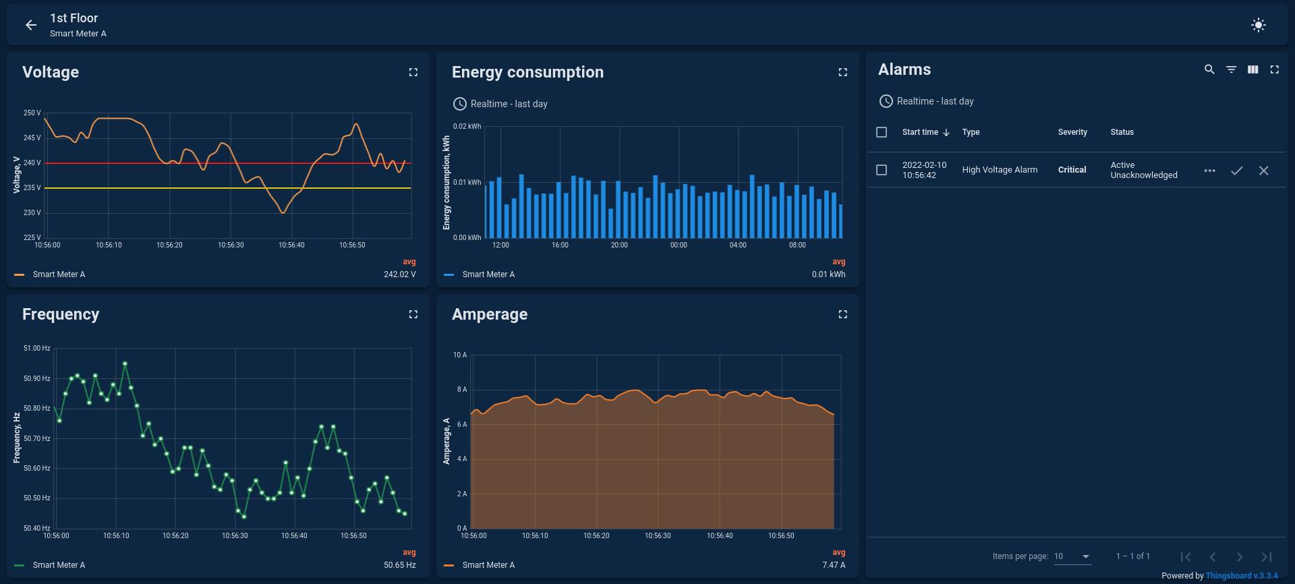Acknowledge the High Voltage Alarm checkmark
Image resolution: width=1295 pixels, height=584 pixels.
pyautogui.click(x=1237, y=171)
